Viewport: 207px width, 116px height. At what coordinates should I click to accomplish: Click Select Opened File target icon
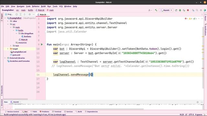pyautogui.click(x=16, y=14)
